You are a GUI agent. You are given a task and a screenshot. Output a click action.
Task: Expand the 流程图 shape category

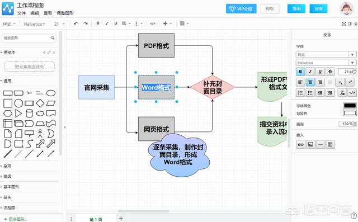(9, 207)
